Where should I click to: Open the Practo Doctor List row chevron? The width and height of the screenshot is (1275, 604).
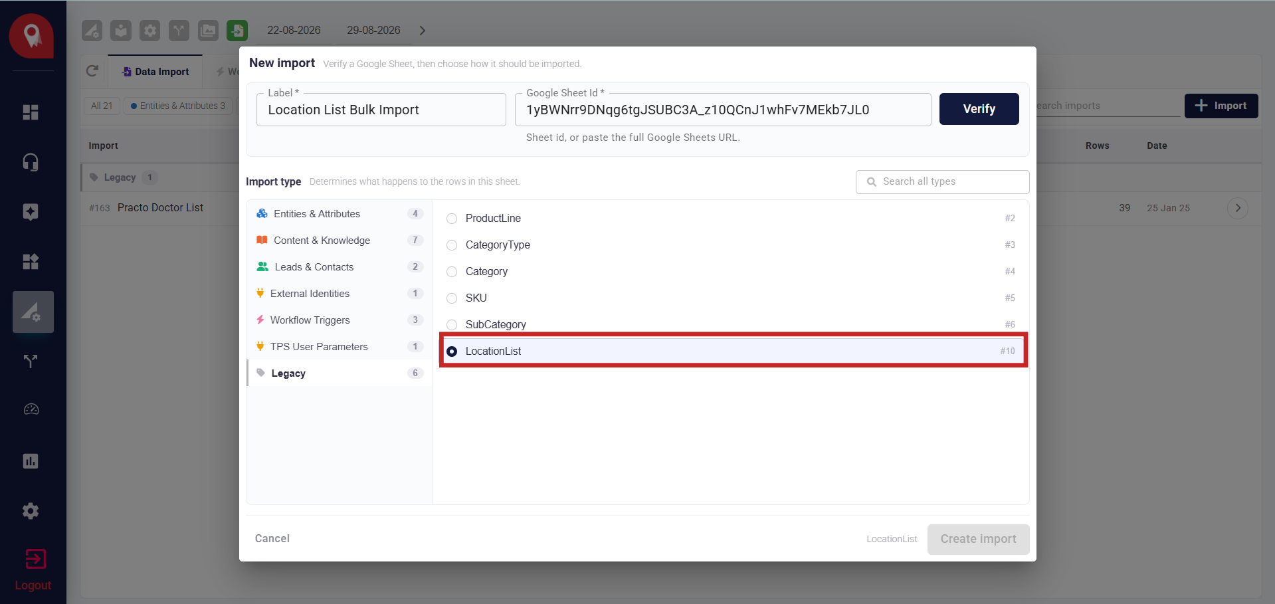click(1237, 208)
